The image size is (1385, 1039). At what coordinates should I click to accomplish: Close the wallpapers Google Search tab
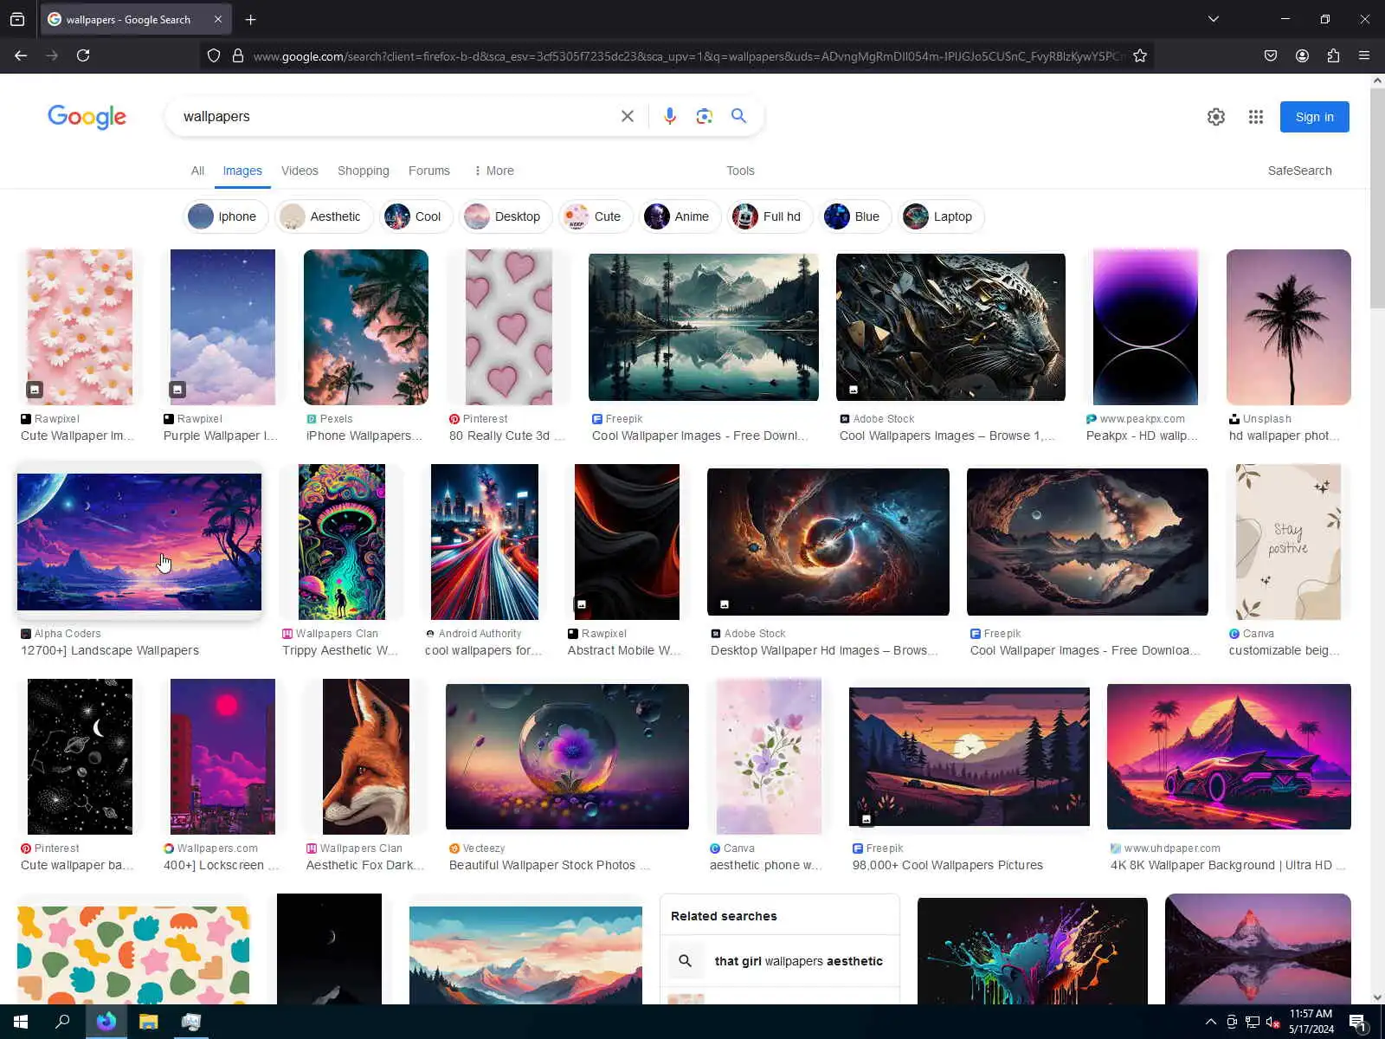(218, 19)
